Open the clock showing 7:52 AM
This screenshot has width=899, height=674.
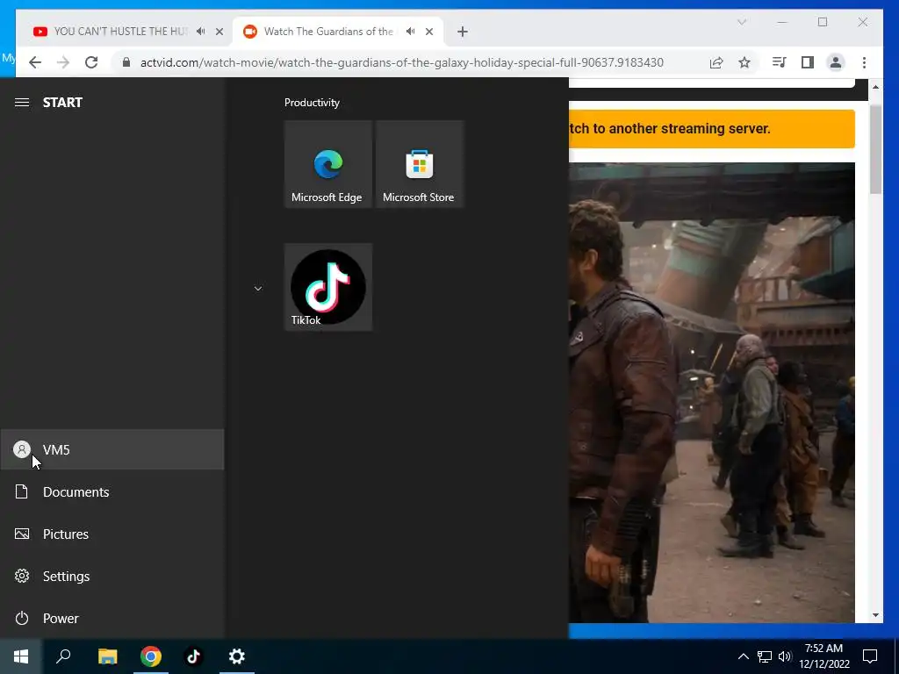point(823,656)
